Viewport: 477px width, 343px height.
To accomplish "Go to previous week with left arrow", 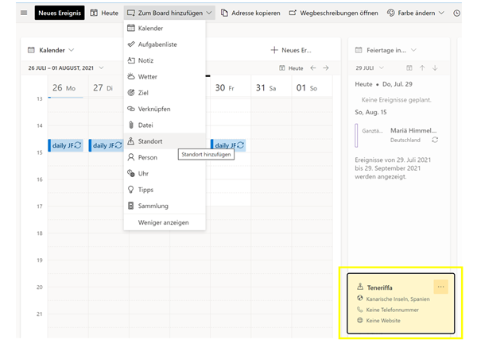I will tap(313, 68).
